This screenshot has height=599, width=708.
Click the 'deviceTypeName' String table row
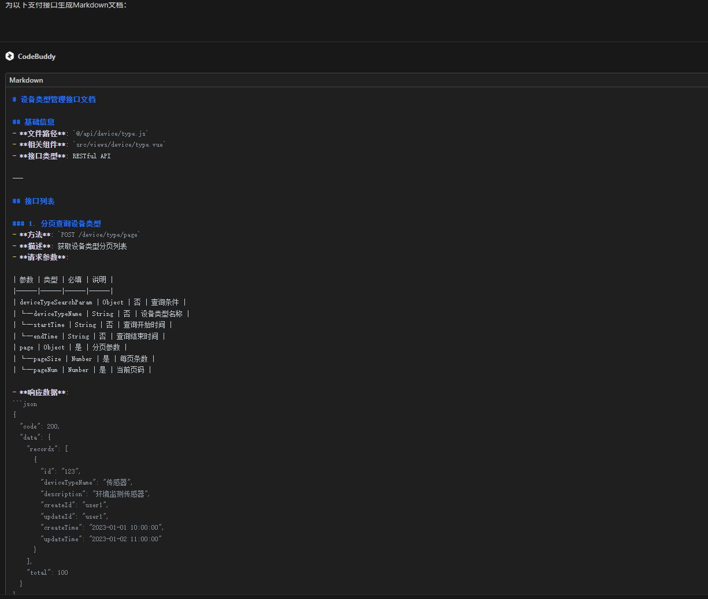(101, 314)
